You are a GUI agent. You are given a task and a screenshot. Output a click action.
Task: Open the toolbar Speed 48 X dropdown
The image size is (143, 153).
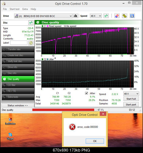pyautogui.click(x=96, y=16)
